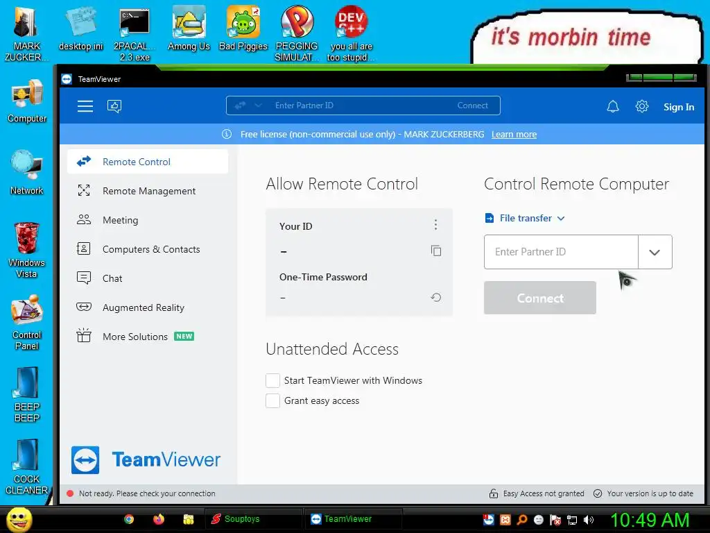Open the feedback icon in the header
Image resolution: width=710 pixels, height=533 pixels.
(x=114, y=106)
